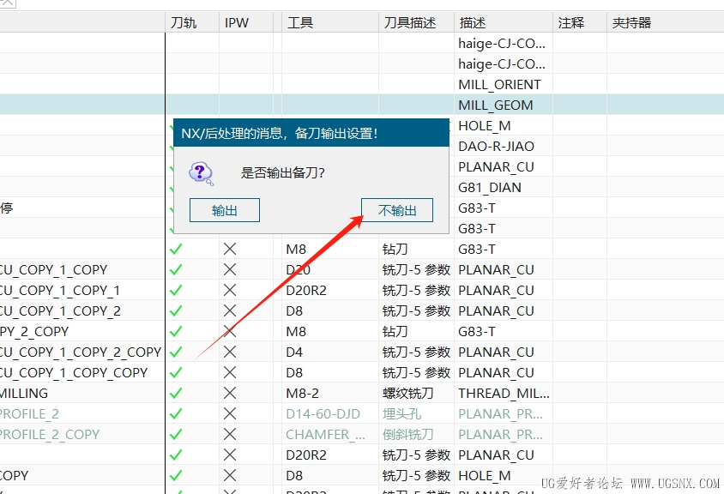Click IPW X icon in the D14-60-DJD row
724x494 pixels.
click(230, 413)
